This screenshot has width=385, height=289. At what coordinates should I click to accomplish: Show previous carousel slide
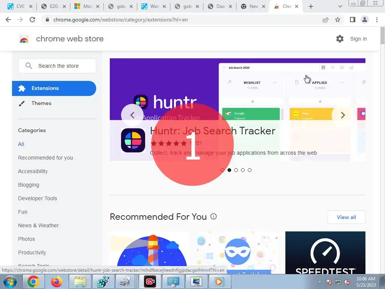132,115
